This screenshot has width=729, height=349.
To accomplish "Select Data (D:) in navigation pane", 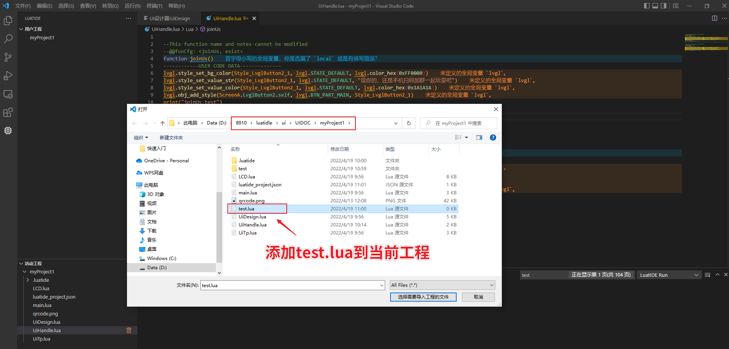I will (157, 268).
